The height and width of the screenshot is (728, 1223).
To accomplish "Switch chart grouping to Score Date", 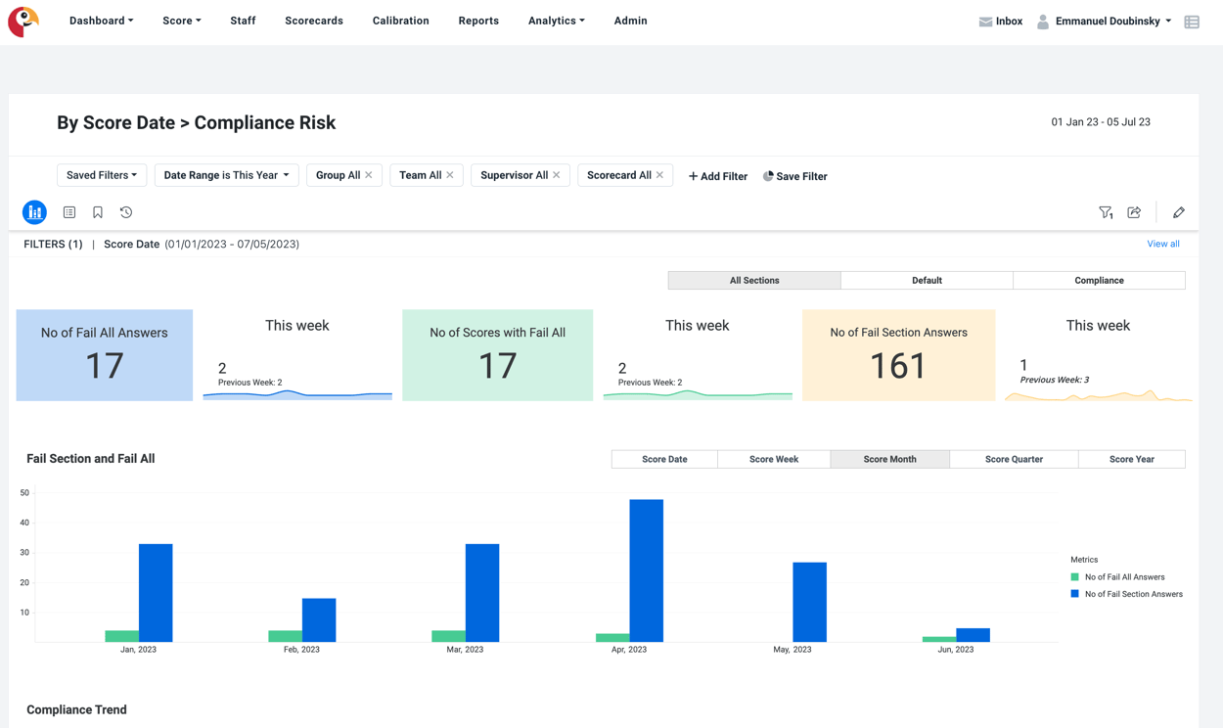I will (664, 459).
